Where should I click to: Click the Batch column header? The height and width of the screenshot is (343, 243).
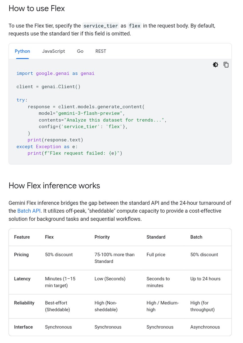click(x=196, y=237)
